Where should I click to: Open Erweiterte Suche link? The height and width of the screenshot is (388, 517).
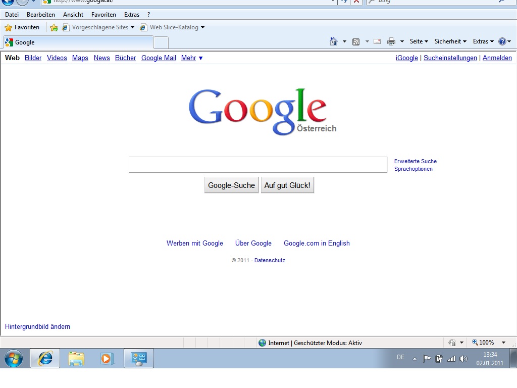click(416, 161)
